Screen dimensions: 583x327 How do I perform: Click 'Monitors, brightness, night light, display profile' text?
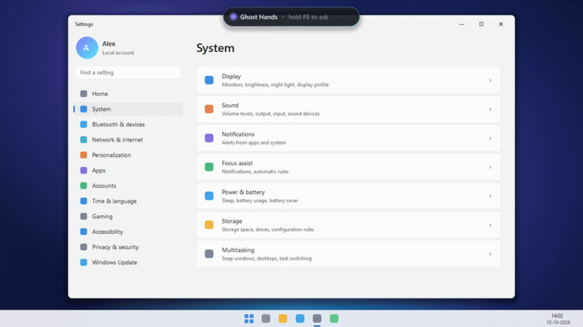pyautogui.click(x=275, y=84)
